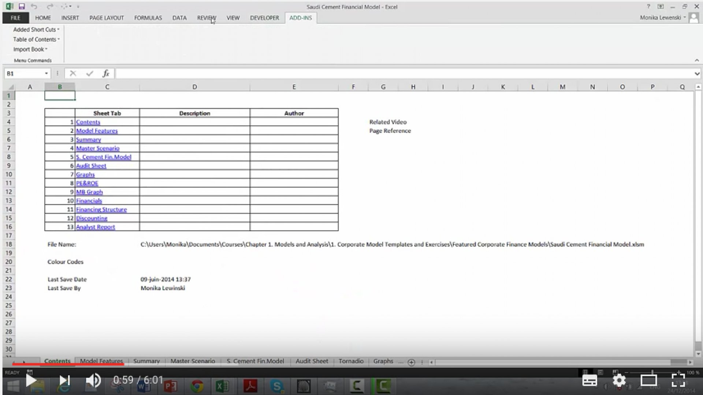Select row 18 header

click(9, 244)
